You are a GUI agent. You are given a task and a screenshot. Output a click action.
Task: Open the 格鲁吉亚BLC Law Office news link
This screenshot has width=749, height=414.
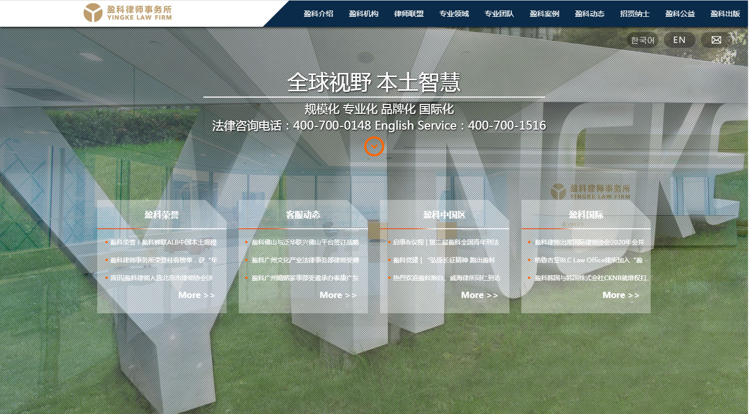pos(588,260)
